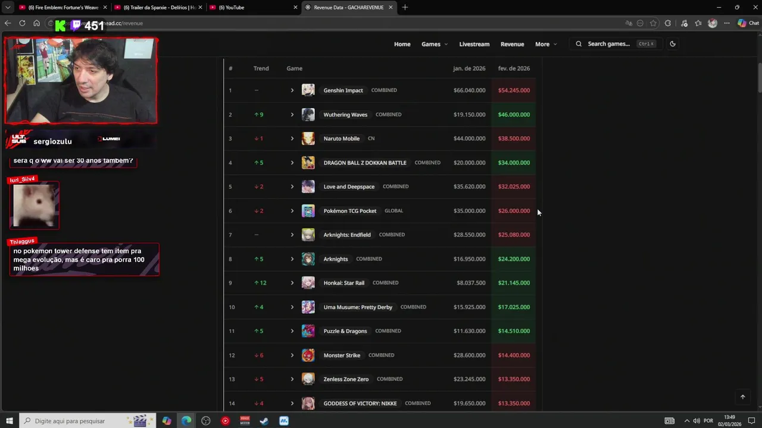Screen dimensions: 762x428
Task: Expand the Pokémon TCG Pocket row
Action: coord(292,211)
